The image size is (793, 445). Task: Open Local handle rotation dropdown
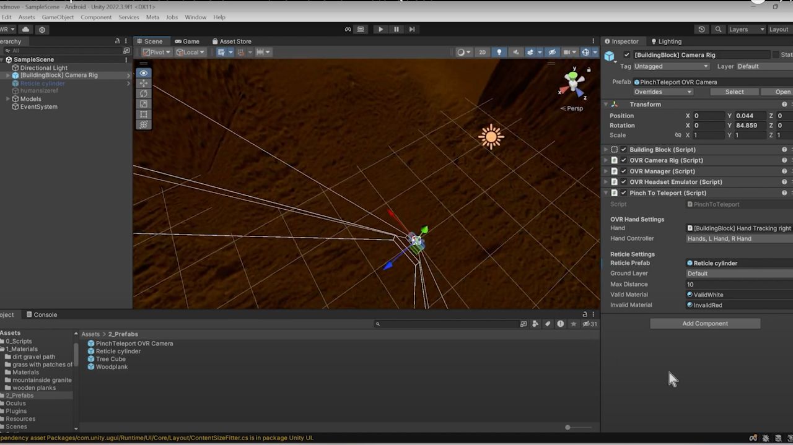190,52
